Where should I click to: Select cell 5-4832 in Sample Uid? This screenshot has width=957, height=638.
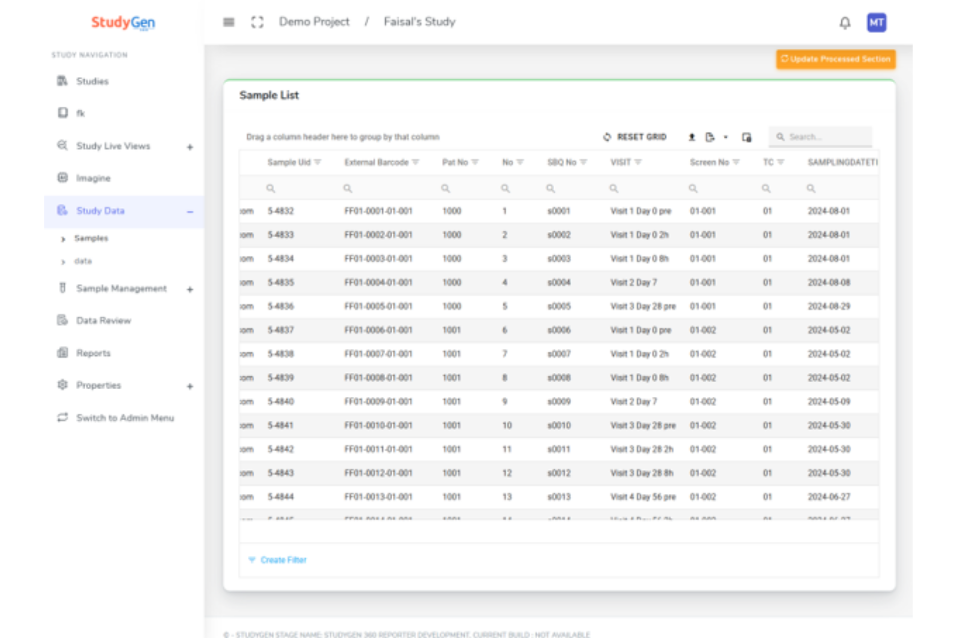tap(281, 211)
